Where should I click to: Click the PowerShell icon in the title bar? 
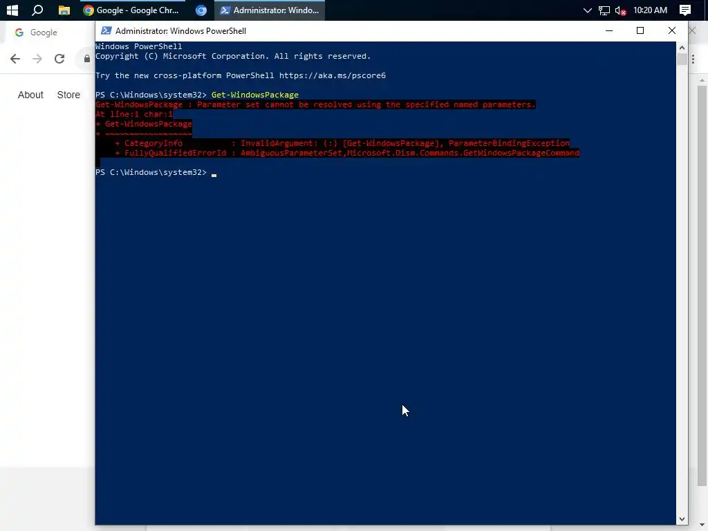[x=106, y=30]
